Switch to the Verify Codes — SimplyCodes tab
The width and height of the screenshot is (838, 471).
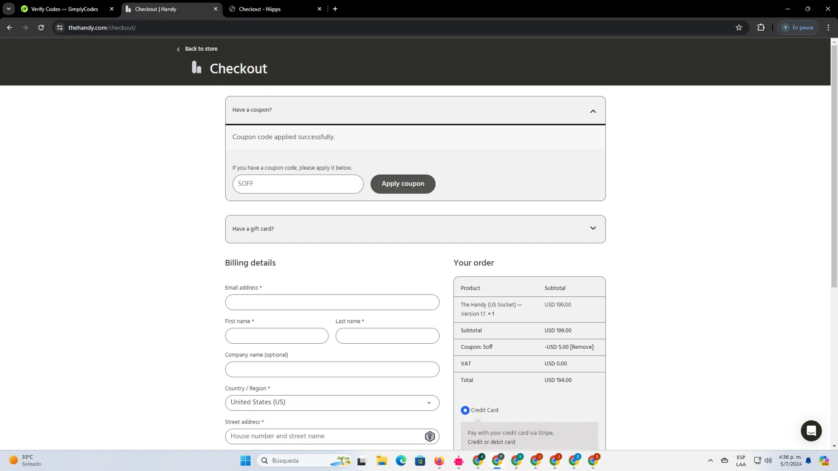pos(64,9)
